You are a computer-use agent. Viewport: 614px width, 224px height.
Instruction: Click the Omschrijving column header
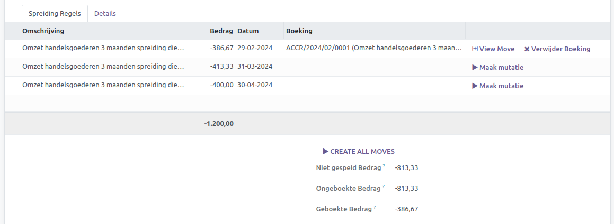(x=43, y=31)
